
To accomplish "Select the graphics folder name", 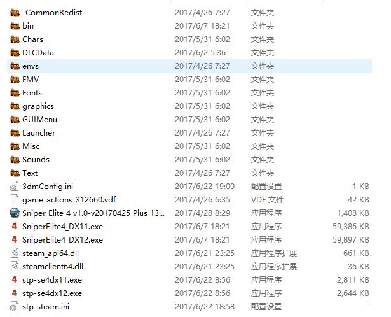I will click(x=38, y=106).
